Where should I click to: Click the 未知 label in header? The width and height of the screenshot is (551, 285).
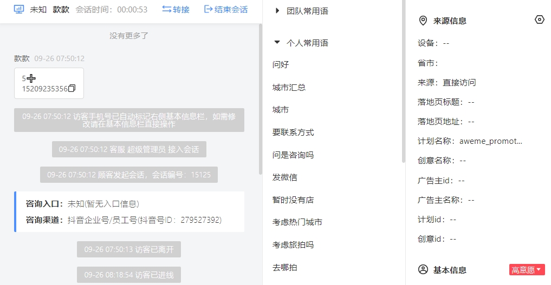click(38, 10)
